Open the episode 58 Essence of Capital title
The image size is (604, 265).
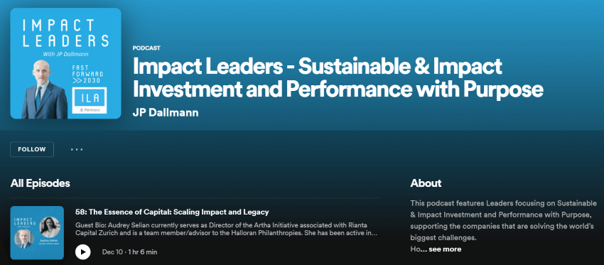coord(172,212)
